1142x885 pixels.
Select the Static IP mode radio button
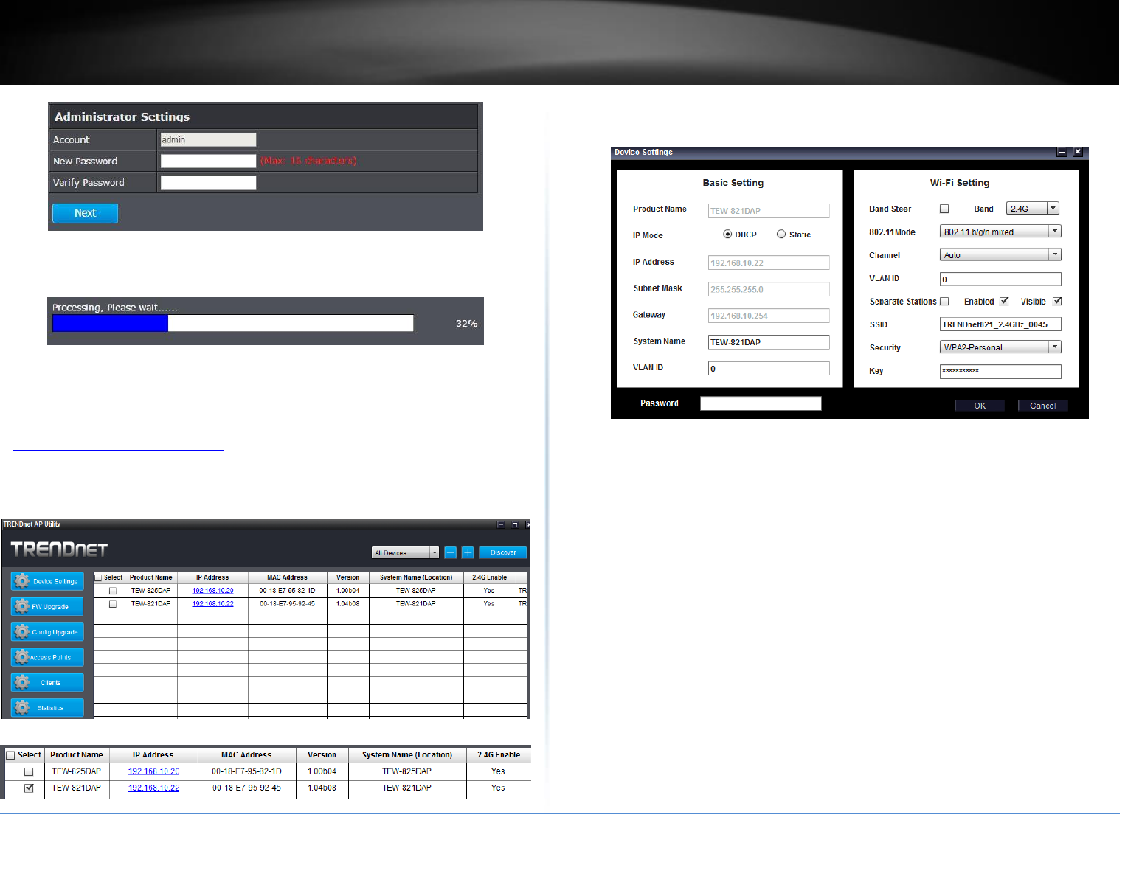coord(781,235)
